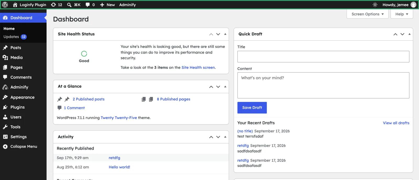Collapse the At a Glance panel
The height and width of the screenshot is (180, 419).
coord(225,87)
